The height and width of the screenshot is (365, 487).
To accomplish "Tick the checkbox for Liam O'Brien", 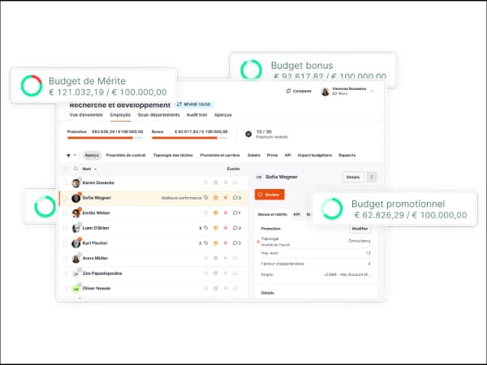I will (x=65, y=228).
